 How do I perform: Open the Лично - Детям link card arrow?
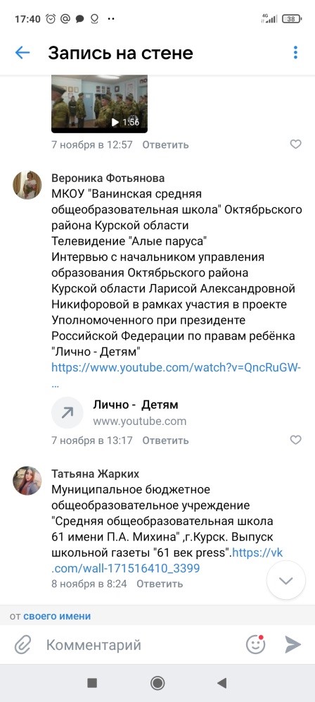67,412
